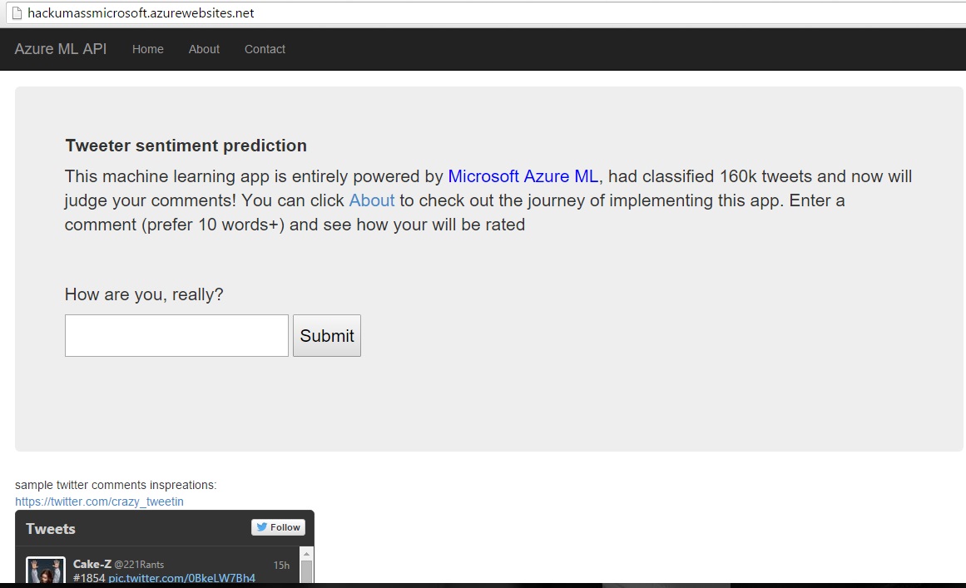The image size is (966, 588).
Task: Click the About link in the description
Action: click(371, 200)
